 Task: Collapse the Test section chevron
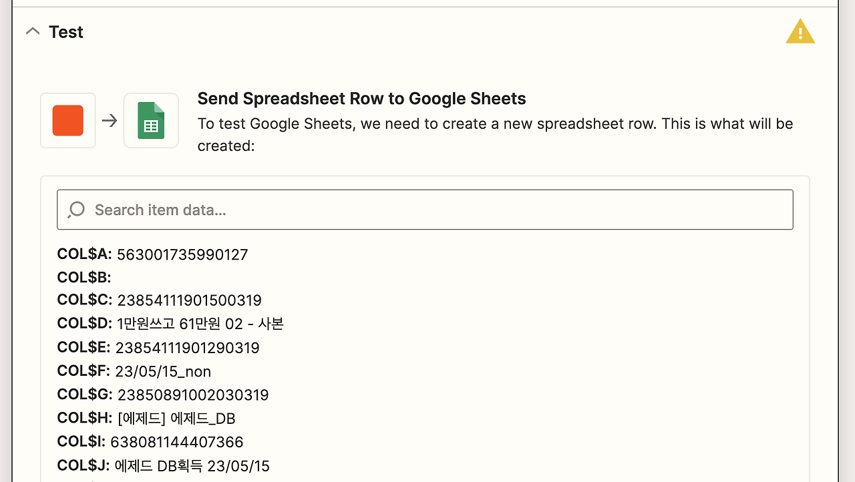[x=32, y=31]
